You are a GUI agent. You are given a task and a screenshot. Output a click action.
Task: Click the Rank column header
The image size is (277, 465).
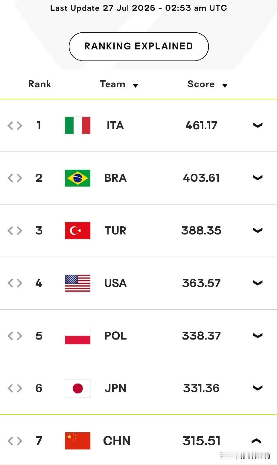point(40,84)
